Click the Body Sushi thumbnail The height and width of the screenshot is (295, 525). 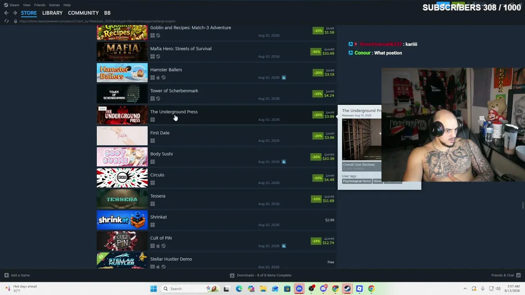click(x=122, y=157)
